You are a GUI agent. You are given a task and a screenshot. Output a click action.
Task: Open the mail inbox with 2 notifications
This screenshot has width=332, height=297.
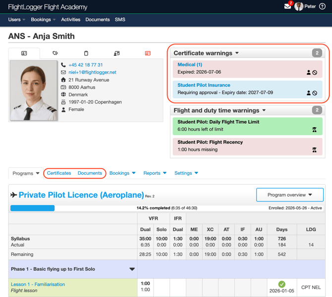coord(287,6)
